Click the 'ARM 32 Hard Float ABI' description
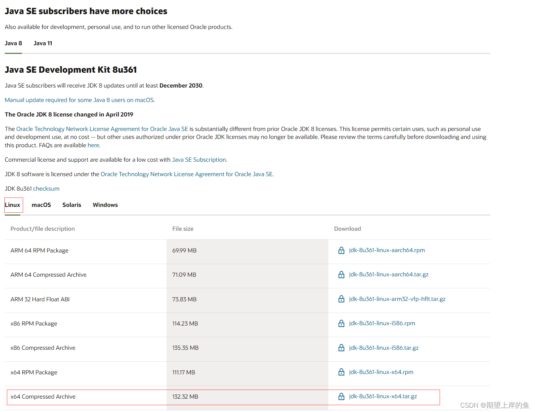This screenshot has height=412, width=535. [40, 300]
